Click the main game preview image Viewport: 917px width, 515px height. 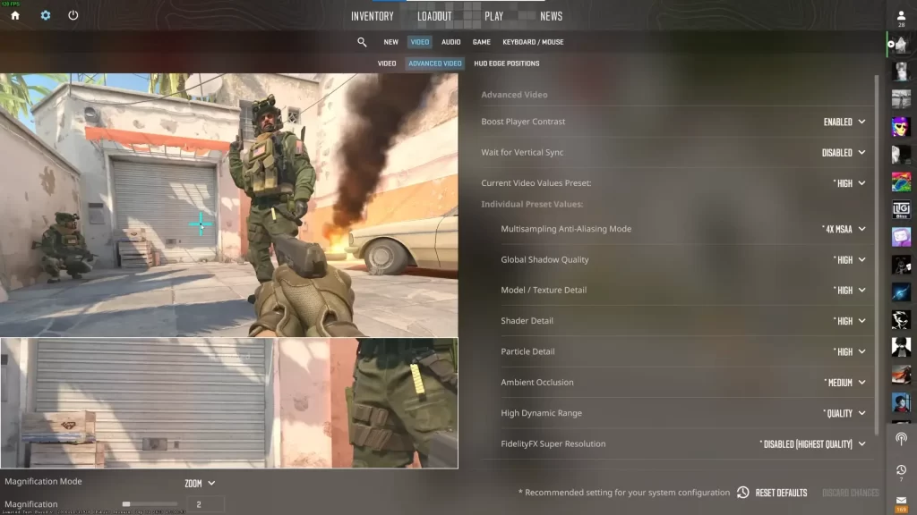click(228, 205)
